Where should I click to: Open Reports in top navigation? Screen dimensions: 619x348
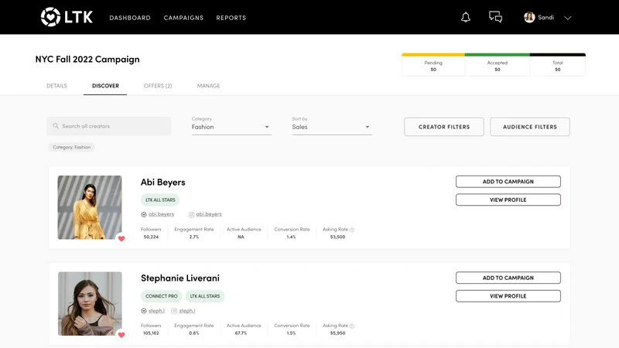coord(231,18)
